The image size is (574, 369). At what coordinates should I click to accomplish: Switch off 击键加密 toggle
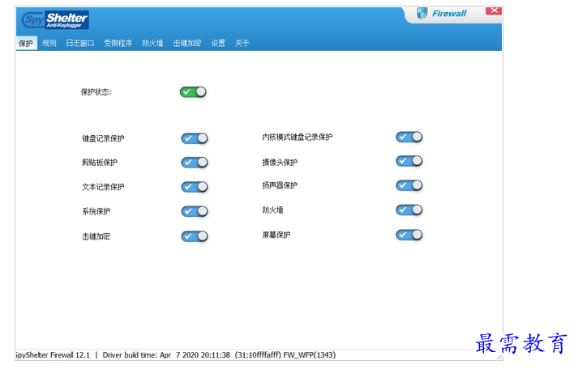coord(195,236)
